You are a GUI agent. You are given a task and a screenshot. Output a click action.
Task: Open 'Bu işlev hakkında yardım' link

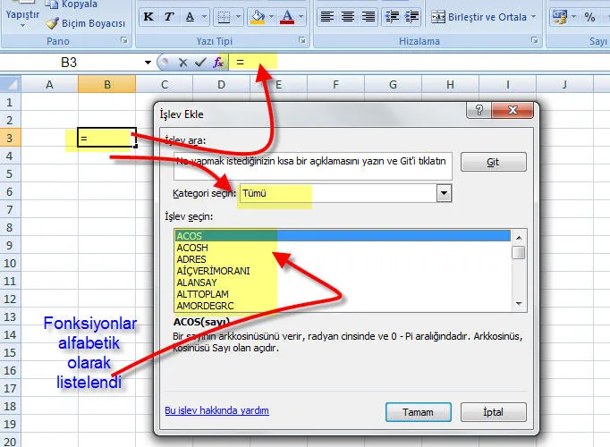tap(216, 411)
